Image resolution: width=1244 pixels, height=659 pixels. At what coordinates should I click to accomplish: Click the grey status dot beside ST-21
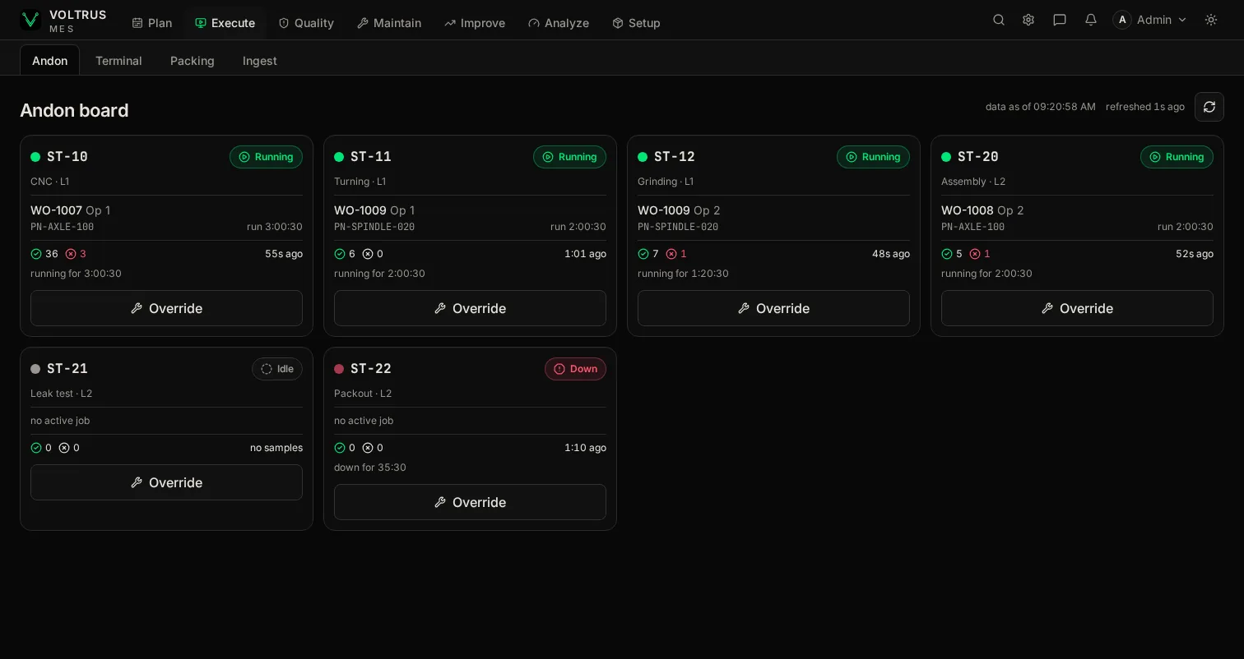(35, 369)
